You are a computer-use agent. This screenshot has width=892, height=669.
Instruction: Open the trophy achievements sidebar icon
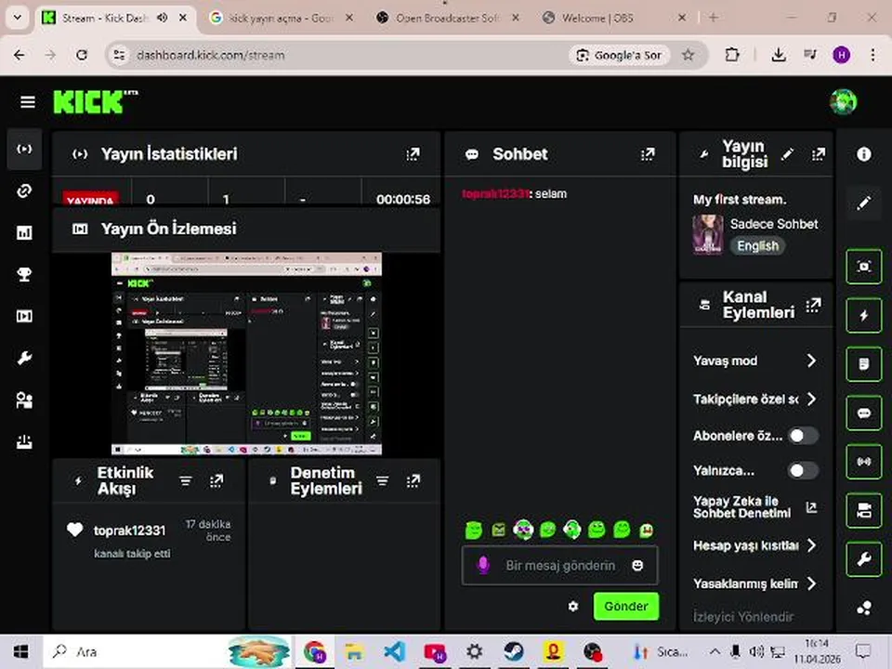click(24, 275)
